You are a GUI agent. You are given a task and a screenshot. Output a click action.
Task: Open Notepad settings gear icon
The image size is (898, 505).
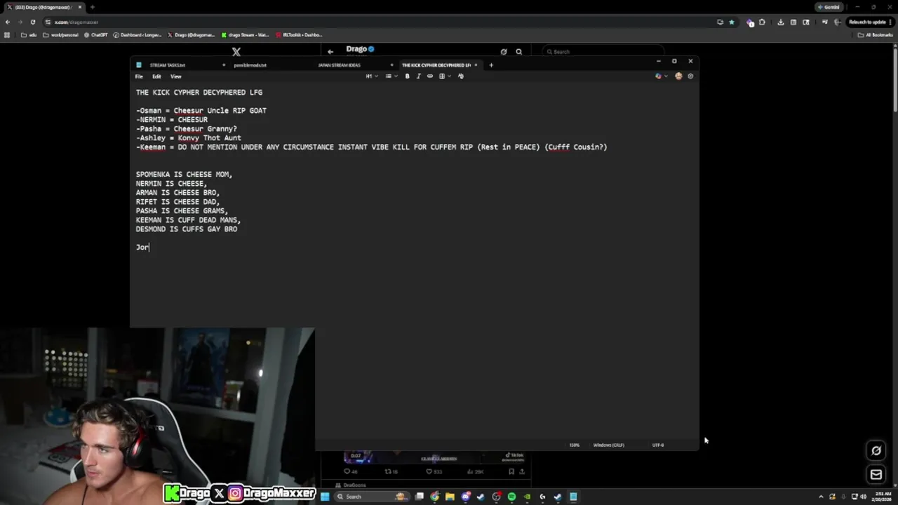(x=690, y=76)
